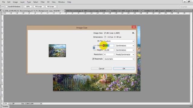
Task: Click the Height value field 20,99
Action: (x=109, y=50)
